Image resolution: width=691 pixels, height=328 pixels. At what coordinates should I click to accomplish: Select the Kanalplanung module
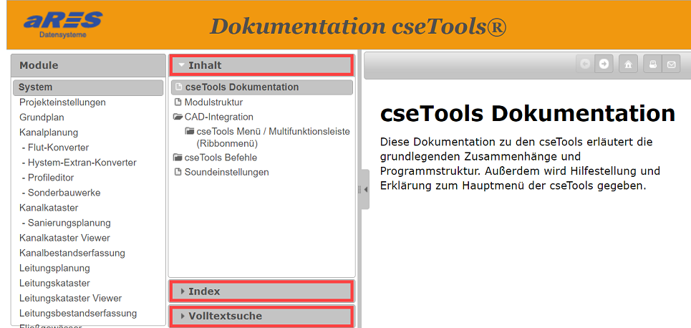click(x=49, y=132)
